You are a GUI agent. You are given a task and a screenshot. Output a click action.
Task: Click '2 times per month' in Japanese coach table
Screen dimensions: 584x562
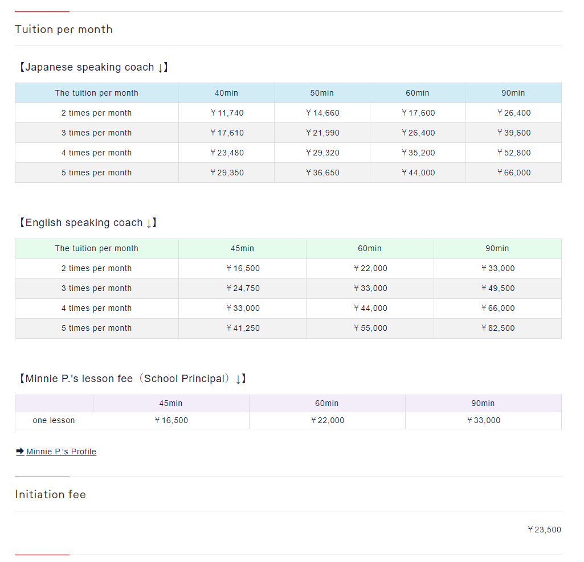point(96,113)
